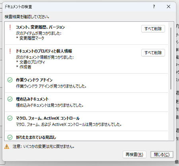Image resolution: width=179 pixels, height=166 pixels.
Task: Click the green checkmark icon for 埋め込みドキュメント
Action: 10,99
